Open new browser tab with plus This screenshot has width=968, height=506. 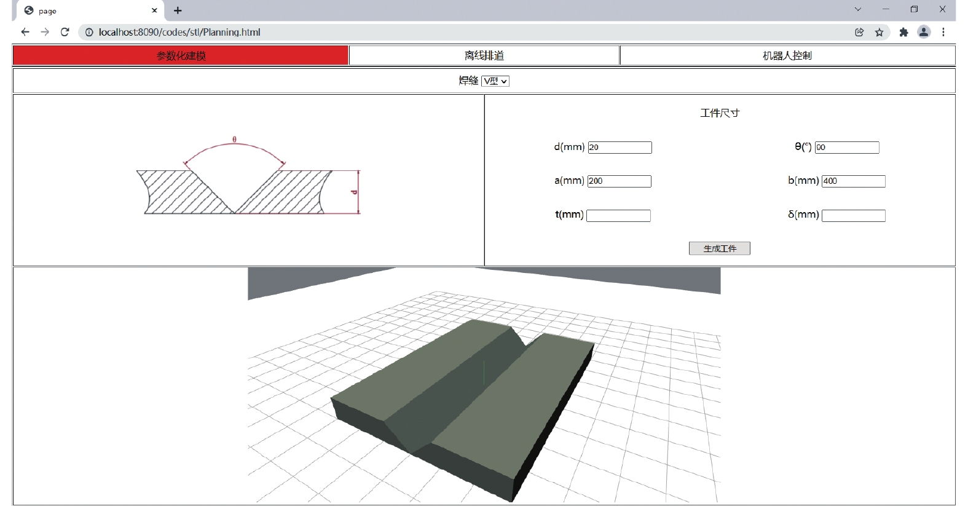(x=178, y=10)
